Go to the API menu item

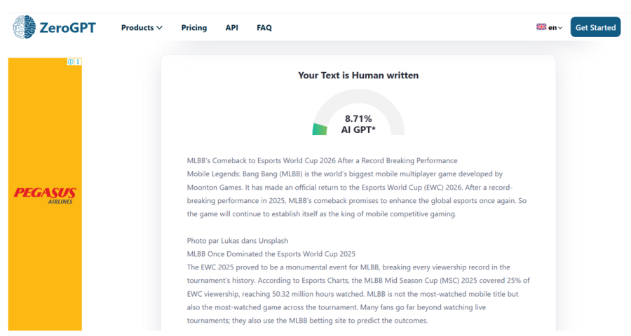tap(231, 28)
